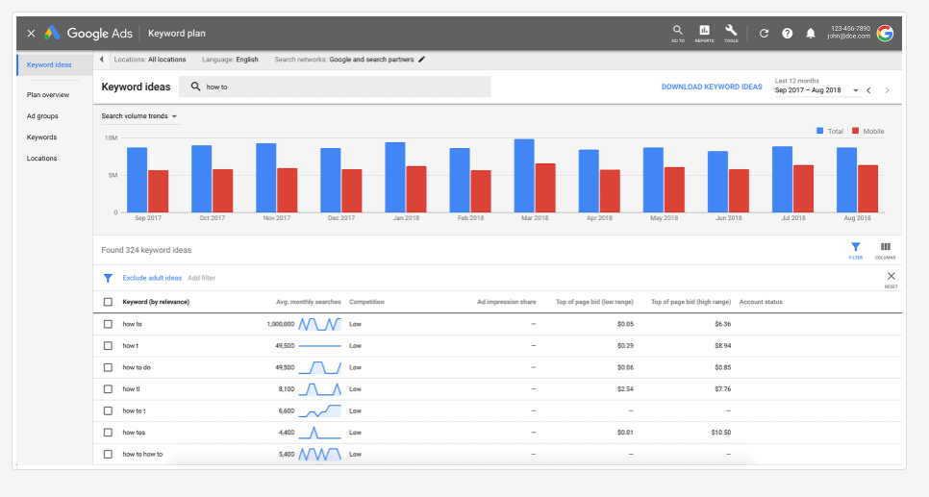Collapse the side panel with the left arrow

click(x=101, y=60)
